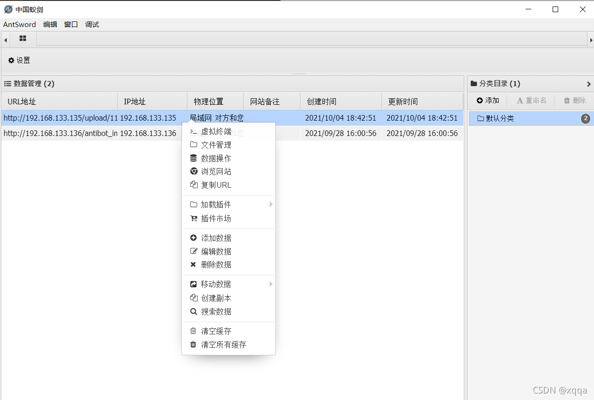Click the pencil icon beside 编辑数据
The width and height of the screenshot is (594, 400).
194,251
